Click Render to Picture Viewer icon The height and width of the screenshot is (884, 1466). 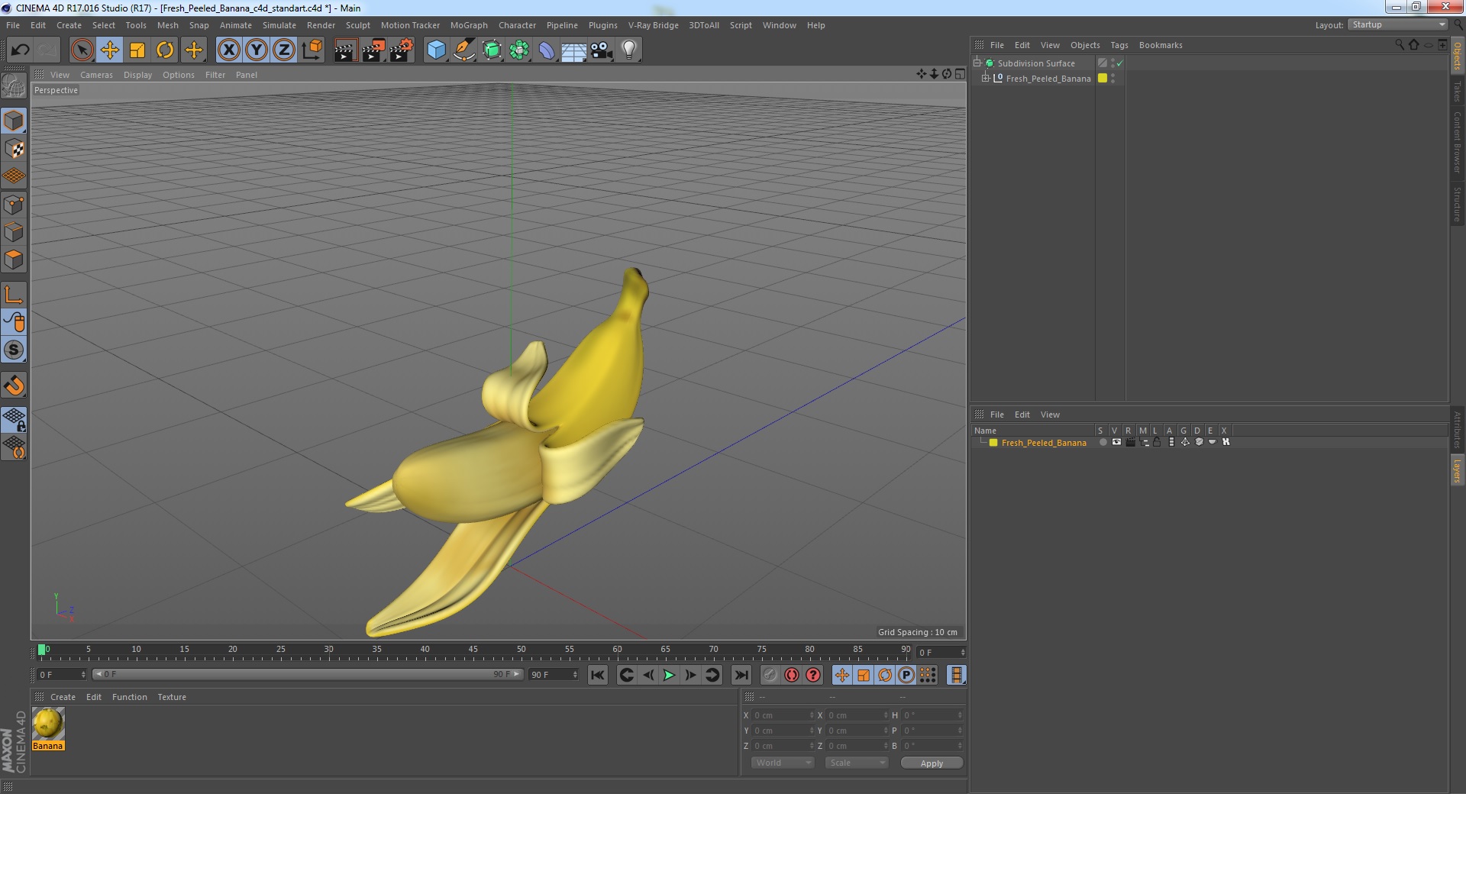373,50
